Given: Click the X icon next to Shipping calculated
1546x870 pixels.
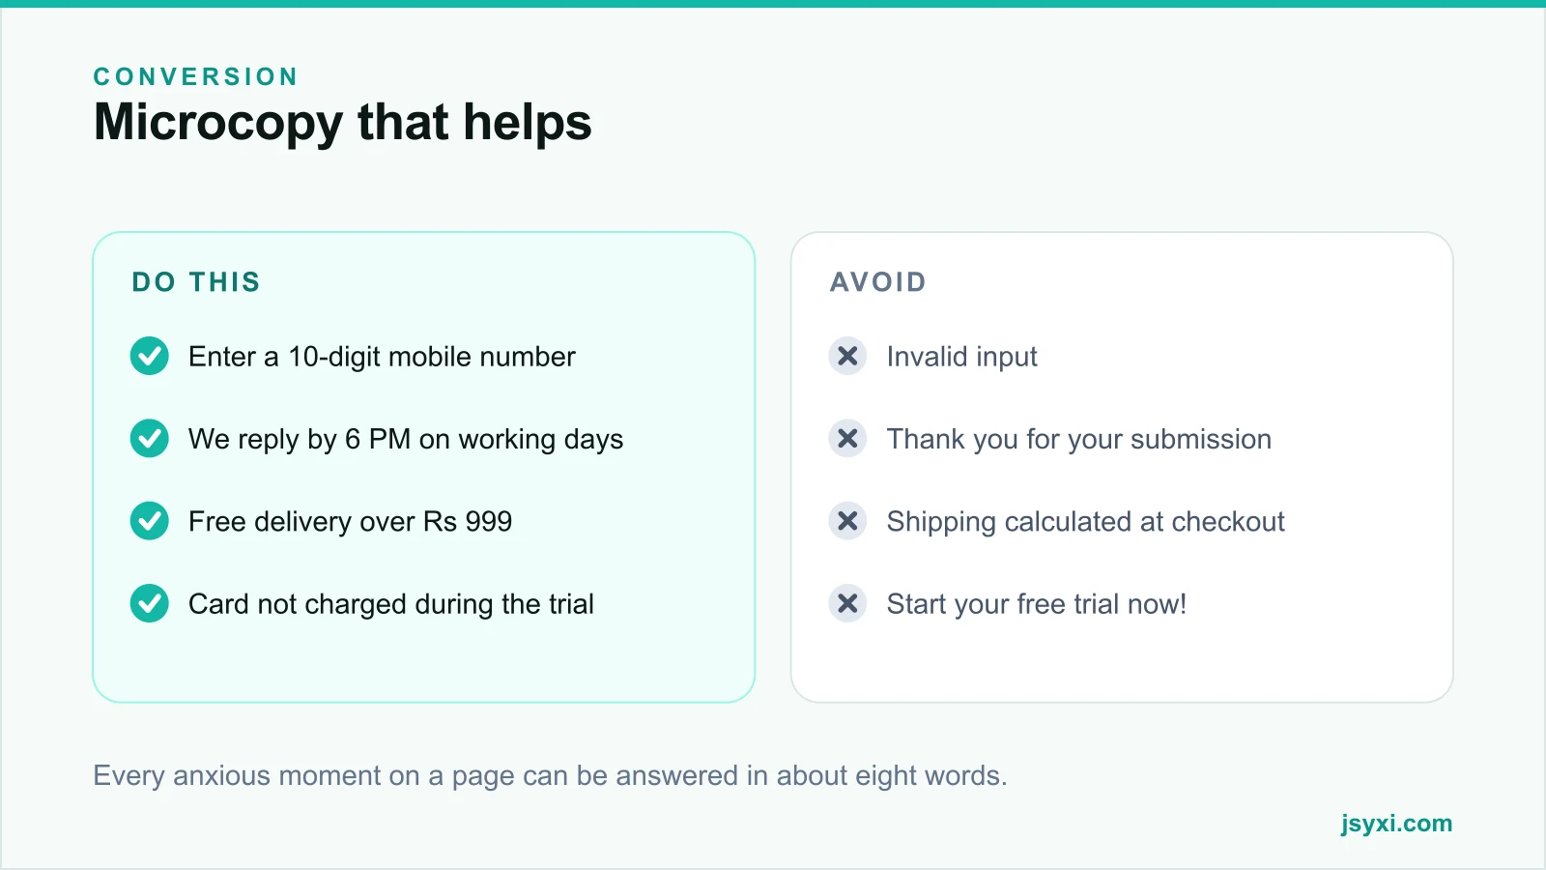Looking at the screenshot, I should [847, 521].
